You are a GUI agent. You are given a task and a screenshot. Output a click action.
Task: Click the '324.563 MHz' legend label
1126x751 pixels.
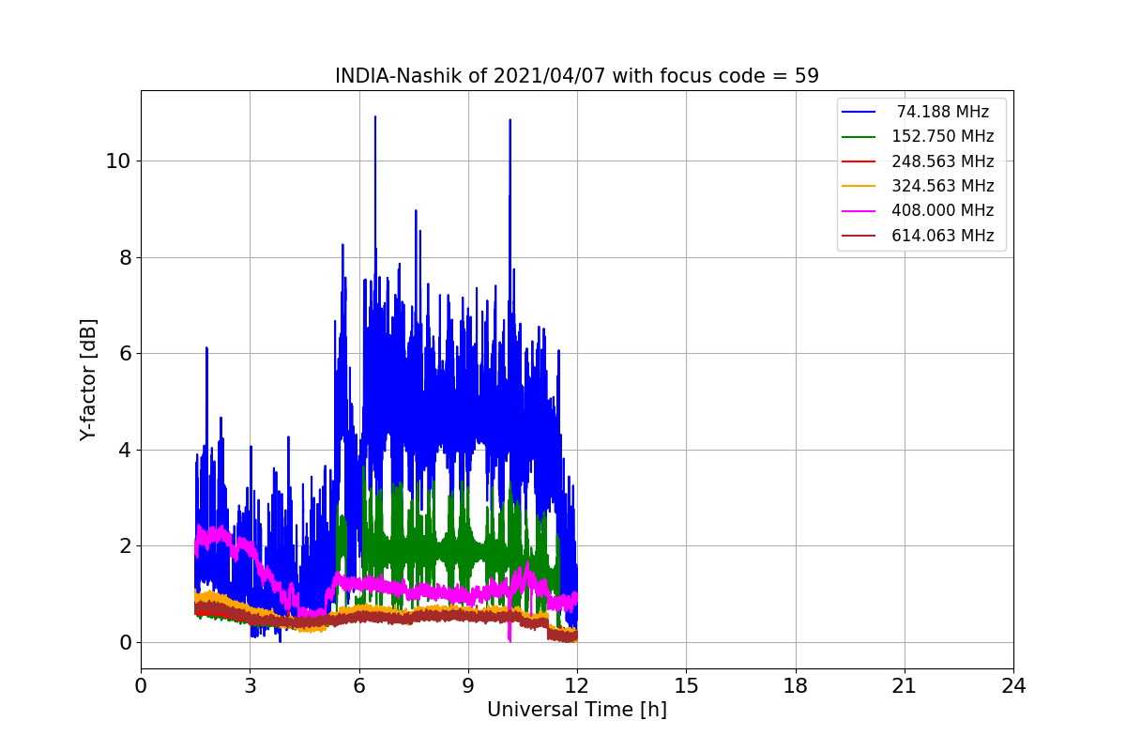[x=943, y=186]
